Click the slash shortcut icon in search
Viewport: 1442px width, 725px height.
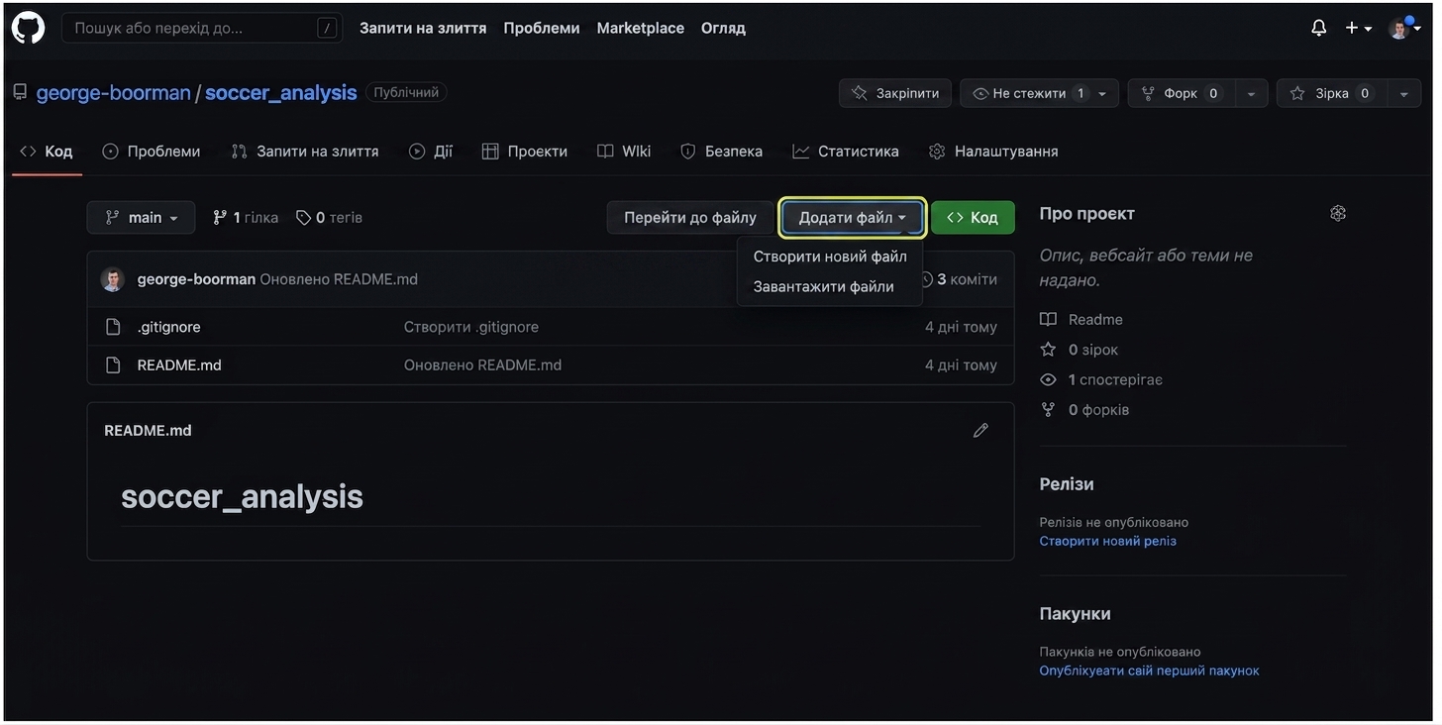pos(327,28)
